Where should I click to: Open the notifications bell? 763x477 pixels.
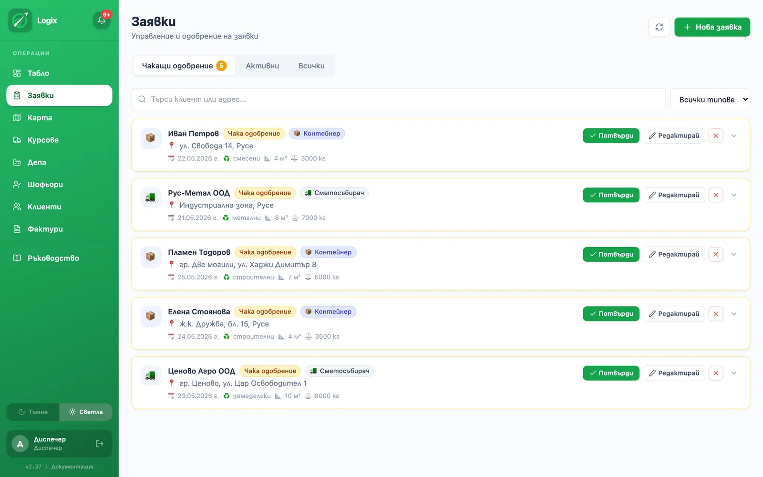tap(102, 20)
